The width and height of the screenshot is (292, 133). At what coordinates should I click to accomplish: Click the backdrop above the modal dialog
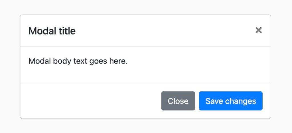pos(145,7)
